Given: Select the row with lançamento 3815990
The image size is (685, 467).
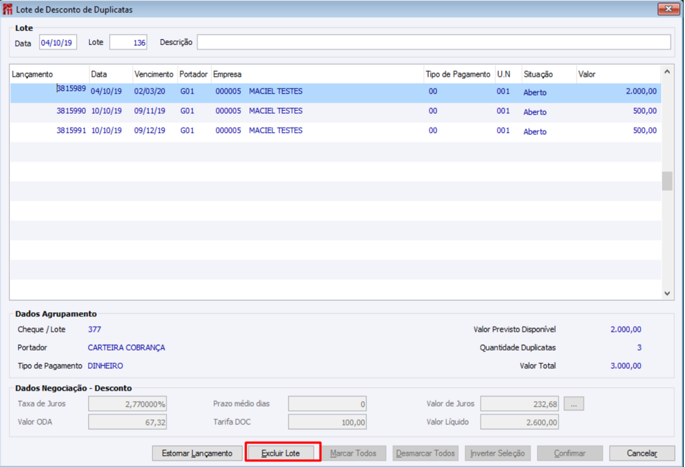Looking at the screenshot, I should (336, 112).
